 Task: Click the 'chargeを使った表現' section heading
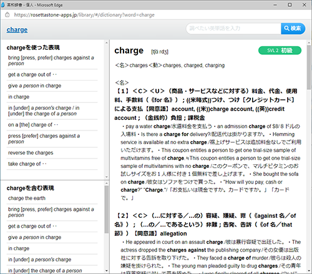click(x=33, y=47)
